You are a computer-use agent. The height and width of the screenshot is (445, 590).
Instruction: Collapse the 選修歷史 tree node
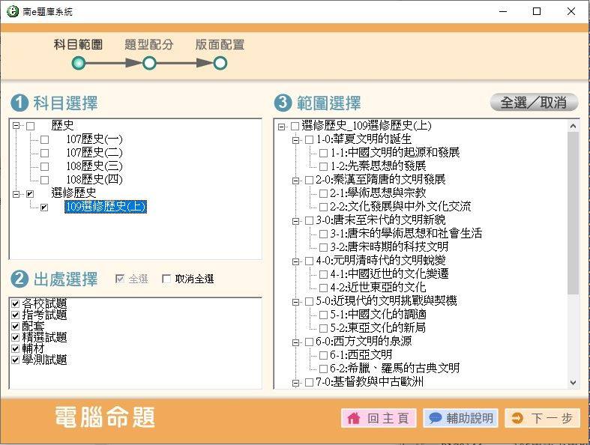click(x=16, y=194)
